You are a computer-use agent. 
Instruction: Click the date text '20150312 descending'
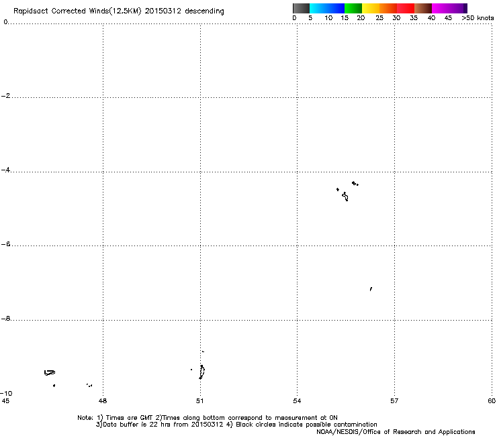[184, 11]
